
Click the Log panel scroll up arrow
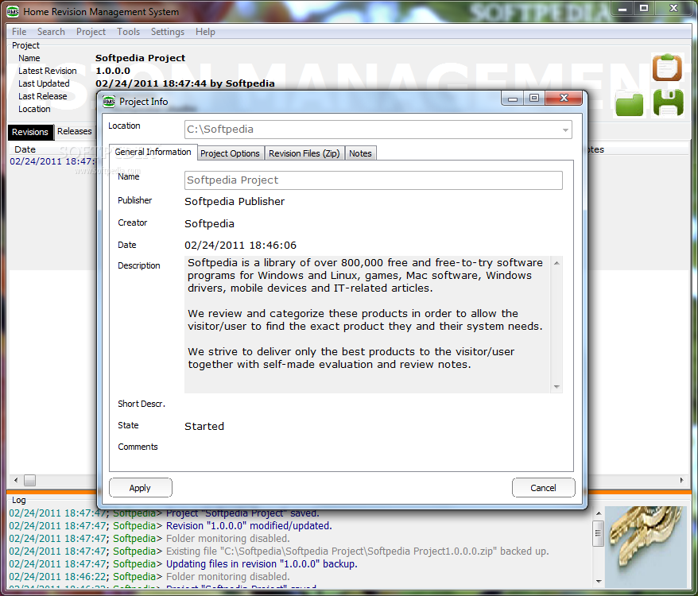point(599,513)
